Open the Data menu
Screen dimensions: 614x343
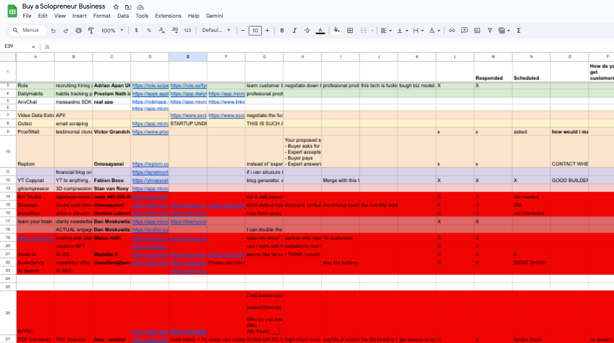tap(123, 16)
